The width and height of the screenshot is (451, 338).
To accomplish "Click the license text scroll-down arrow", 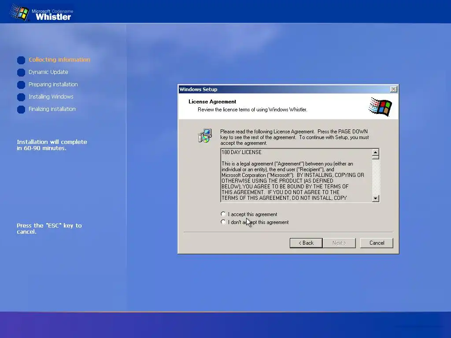I will (375, 198).
